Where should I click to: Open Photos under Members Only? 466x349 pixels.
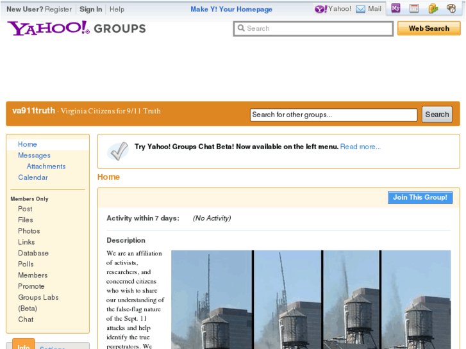(29, 231)
